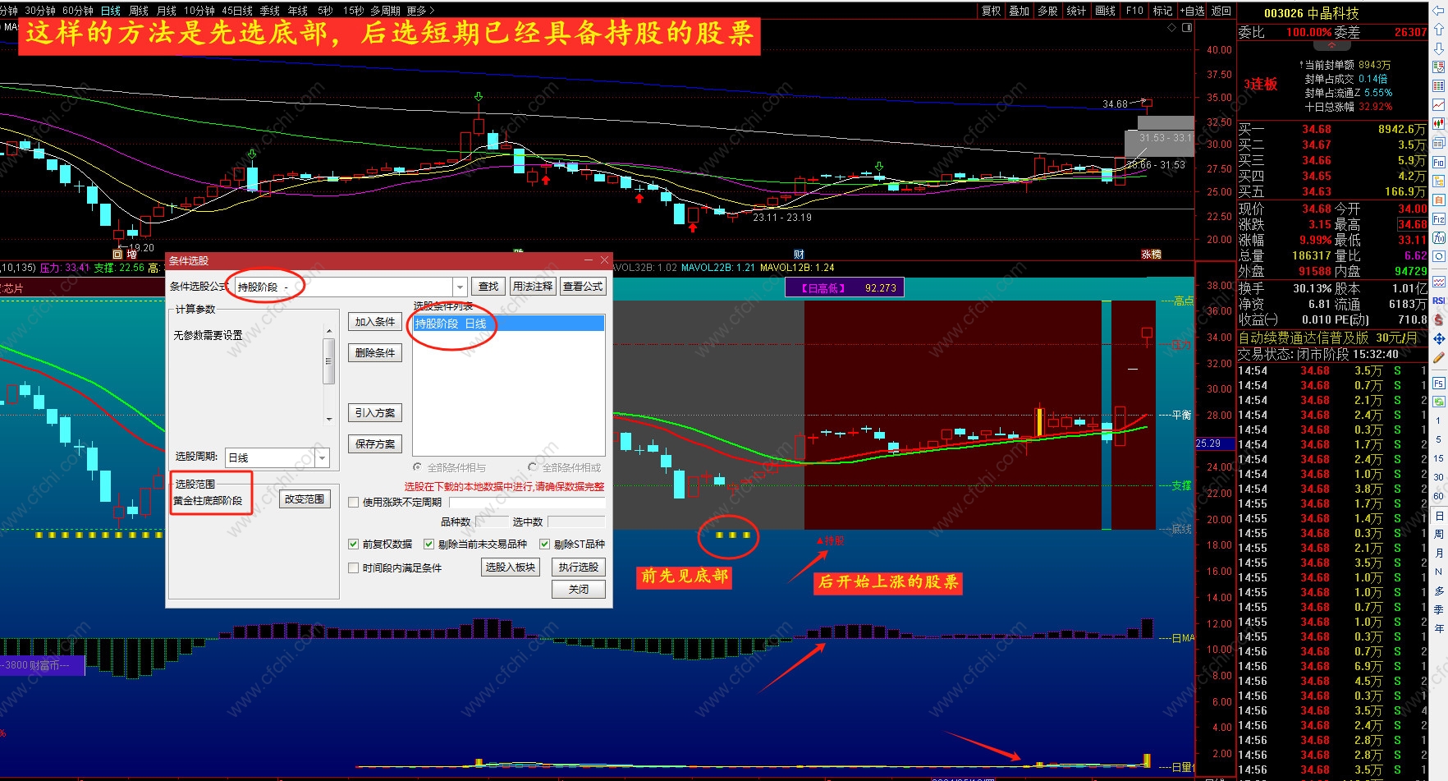Screen dimensions: 1448x781
Task: Select the pencil drawing tool icon
Action: 1439,357
